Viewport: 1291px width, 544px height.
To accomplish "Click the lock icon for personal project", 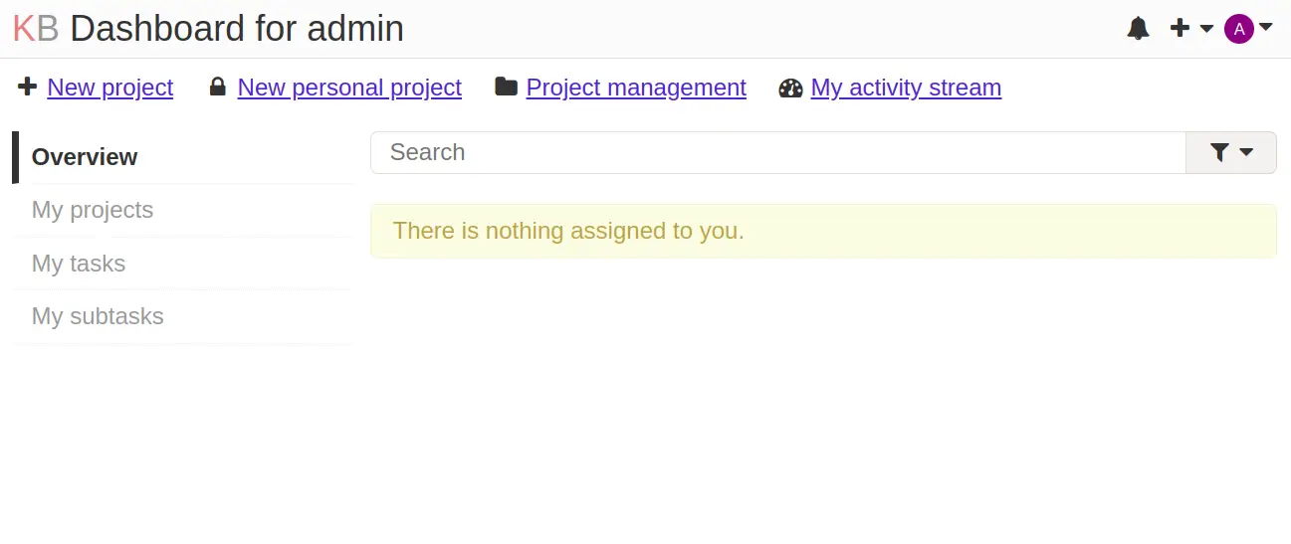I will click(217, 87).
